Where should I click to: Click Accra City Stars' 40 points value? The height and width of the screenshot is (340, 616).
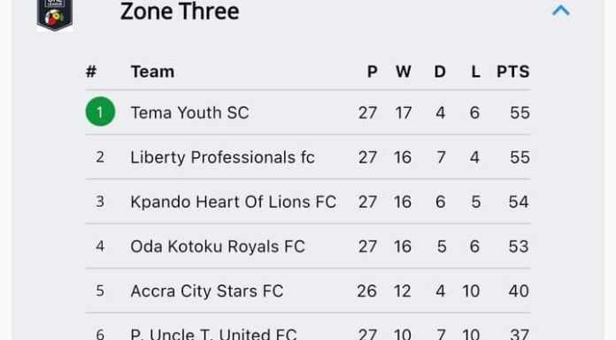tap(519, 291)
